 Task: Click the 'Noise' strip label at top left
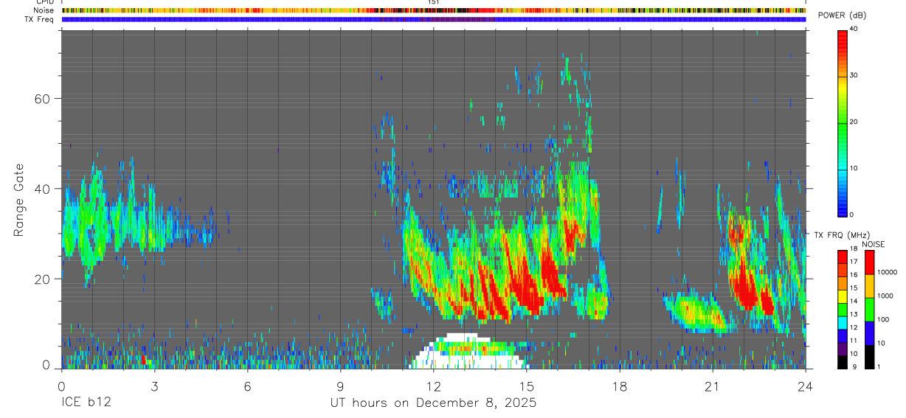[x=44, y=10]
